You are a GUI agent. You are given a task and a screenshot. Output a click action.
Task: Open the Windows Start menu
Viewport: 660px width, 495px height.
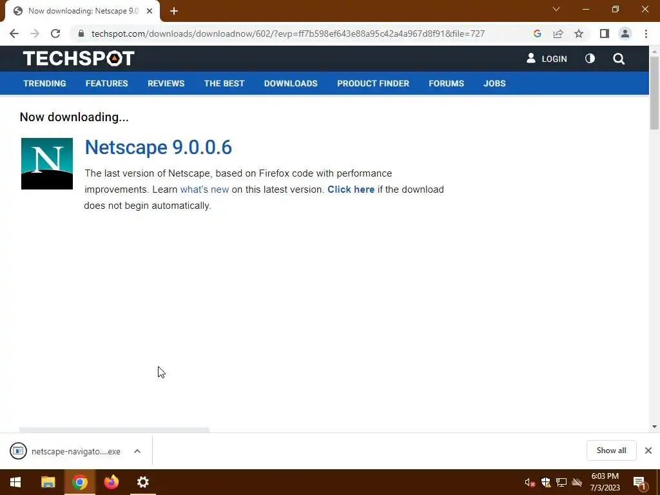pos(15,482)
